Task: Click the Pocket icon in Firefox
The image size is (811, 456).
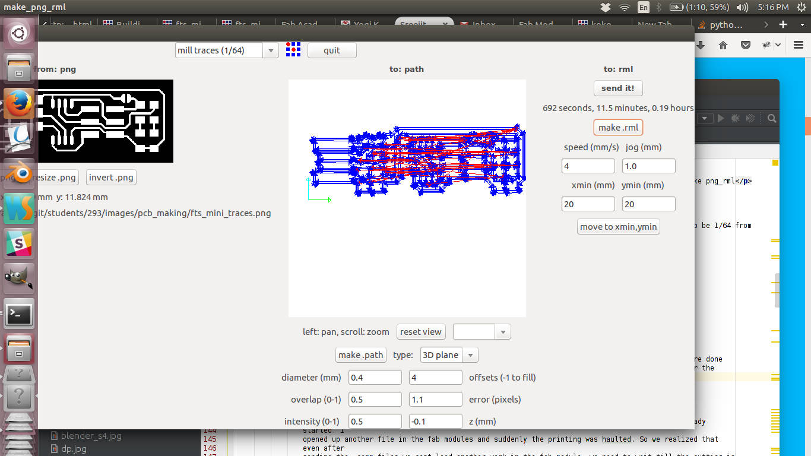Action: coord(746,45)
